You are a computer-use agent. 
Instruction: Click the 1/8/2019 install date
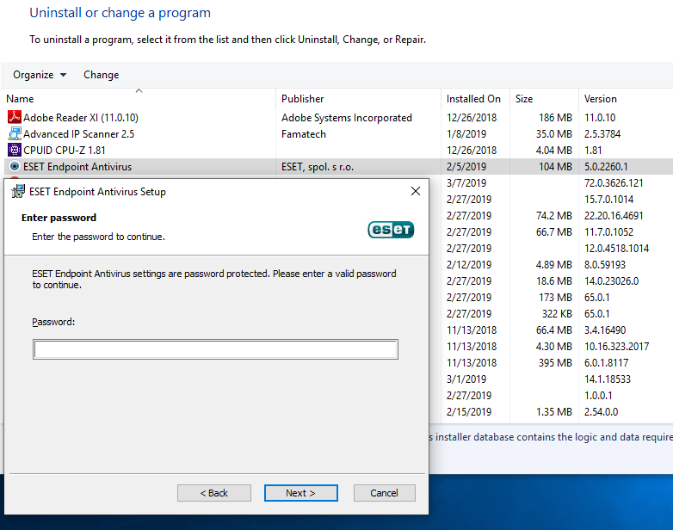(466, 134)
